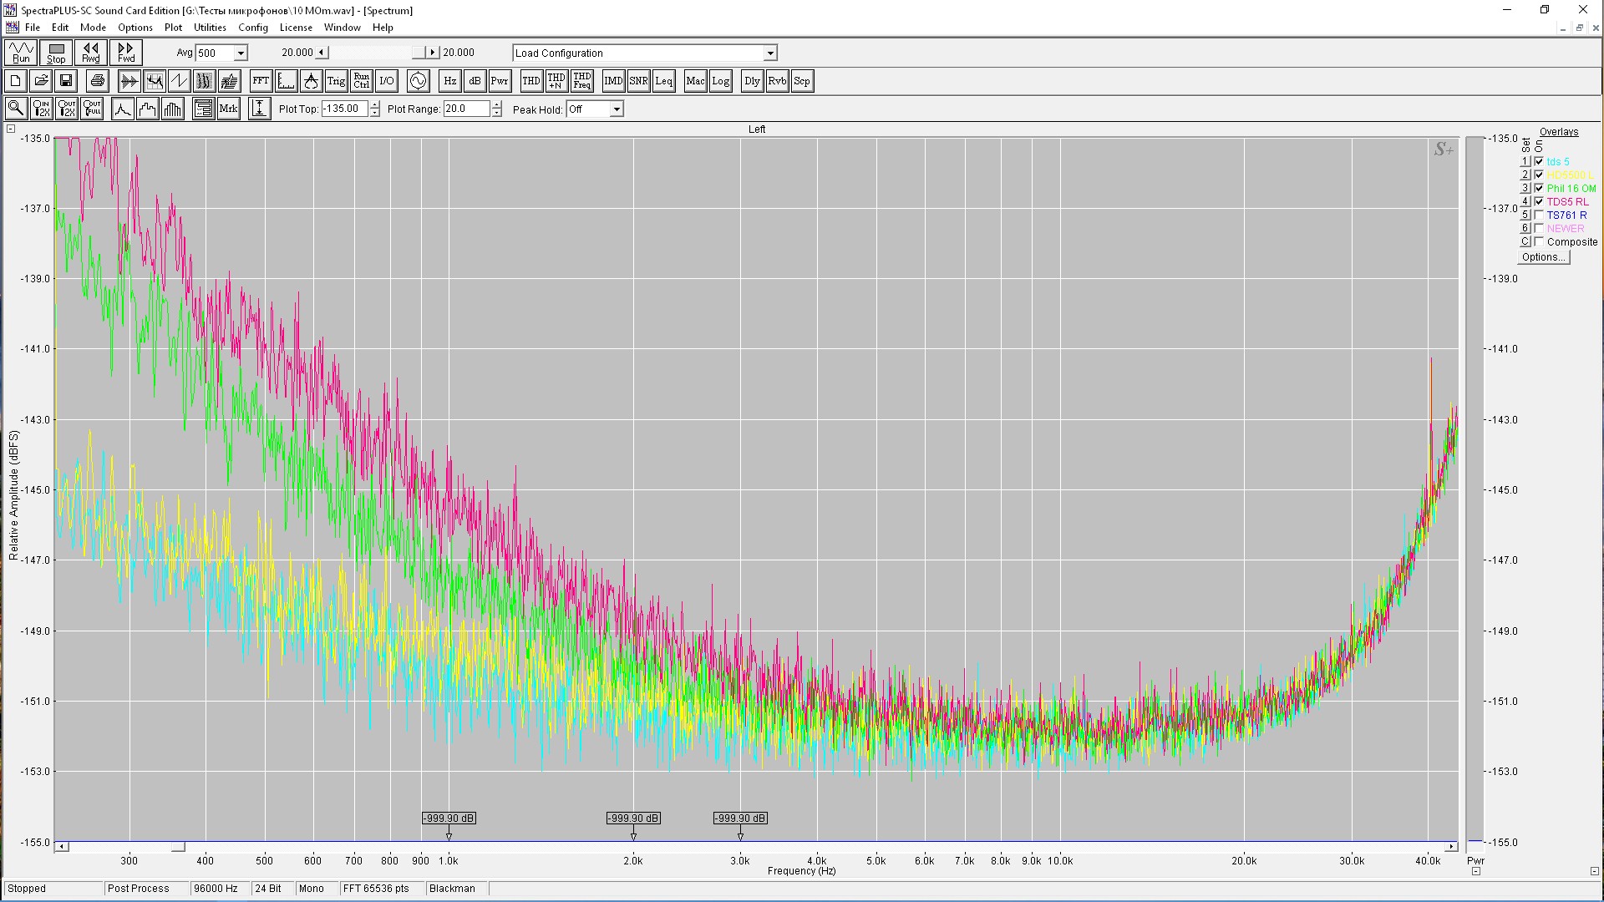Image resolution: width=1604 pixels, height=902 pixels.
Task: Click the Plot Top input field
Action: pyautogui.click(x=344, y=109)
